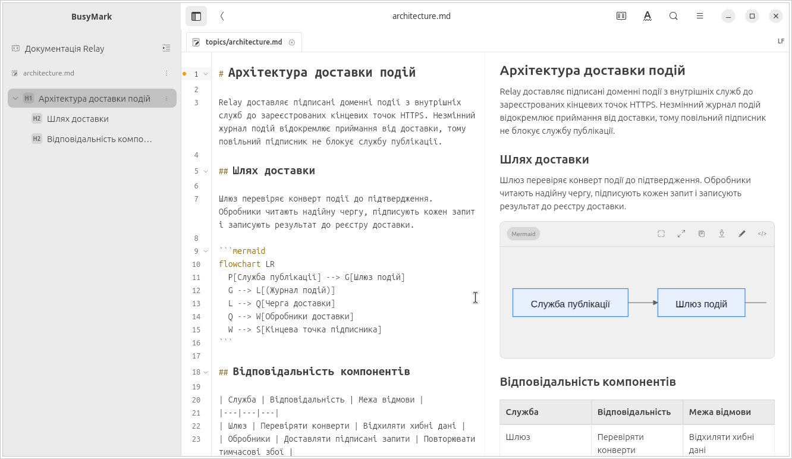Viewport: 792px width, 459px height.
Task: Open the hamburger main menu
Action: coord(700,16)
